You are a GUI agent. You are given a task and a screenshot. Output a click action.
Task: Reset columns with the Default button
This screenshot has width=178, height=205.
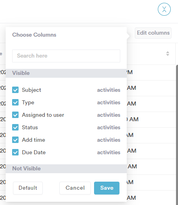(28, 188)
